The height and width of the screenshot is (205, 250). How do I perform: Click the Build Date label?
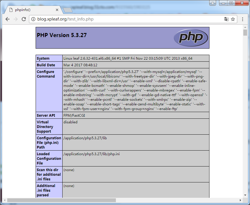point(46,65)
